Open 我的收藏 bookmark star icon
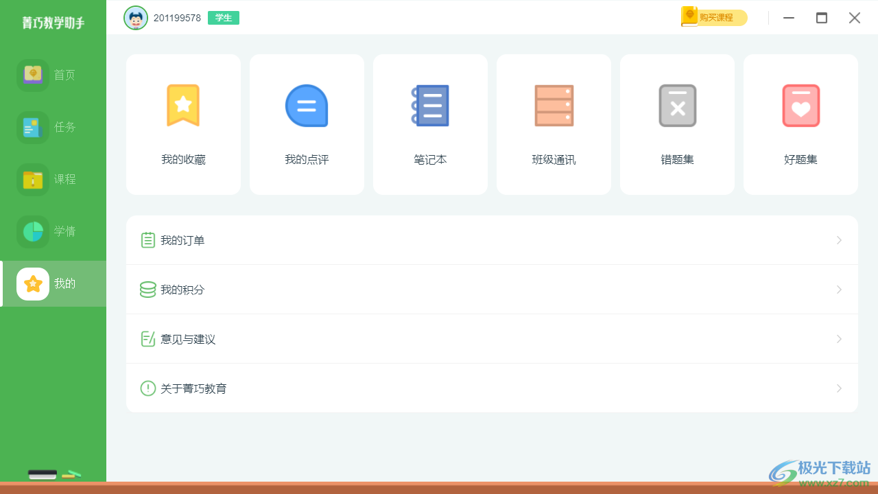This screenshot has height=494, width=878. [x=183, y=106]
